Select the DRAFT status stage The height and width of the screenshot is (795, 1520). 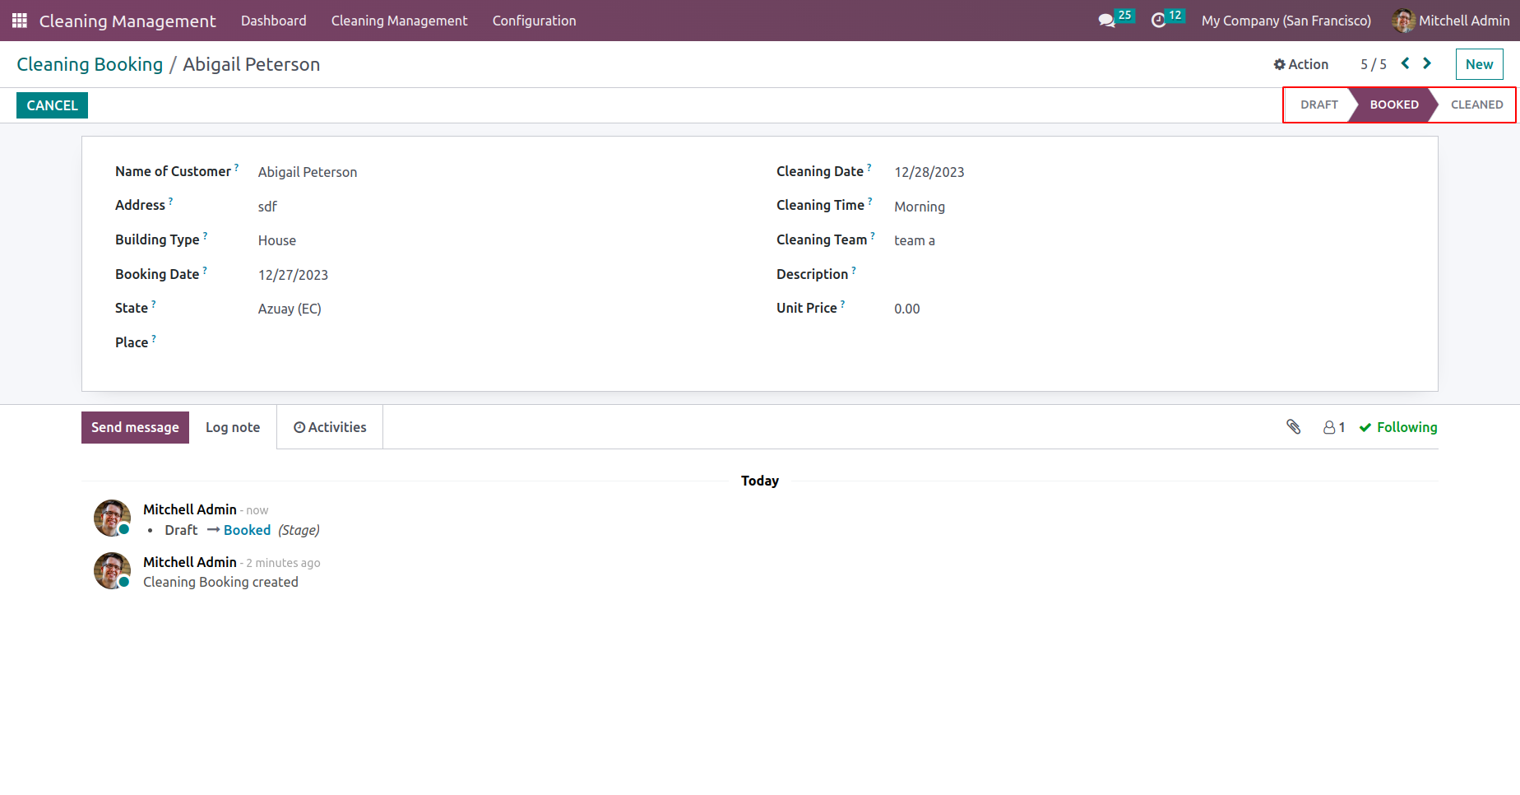[x=1319, y=105]
